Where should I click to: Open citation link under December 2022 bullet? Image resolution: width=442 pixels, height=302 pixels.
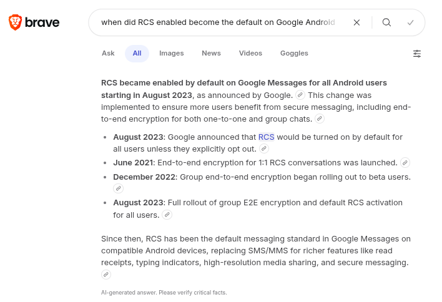point(118,188)
